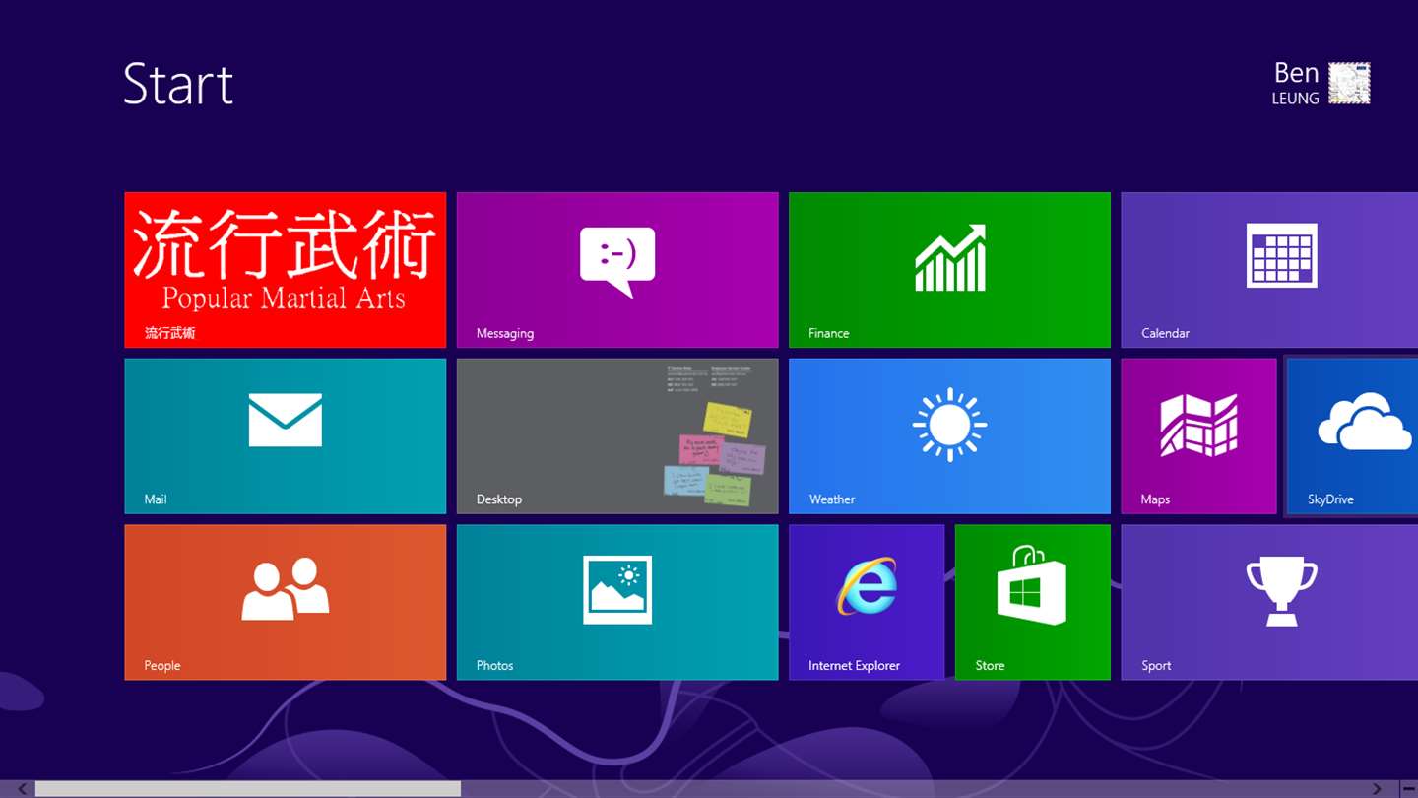Image resolution: width=1418 pixels, height=798 pixels.
Task: Click the zoom out minus button
Action: tap(1408, 789)
